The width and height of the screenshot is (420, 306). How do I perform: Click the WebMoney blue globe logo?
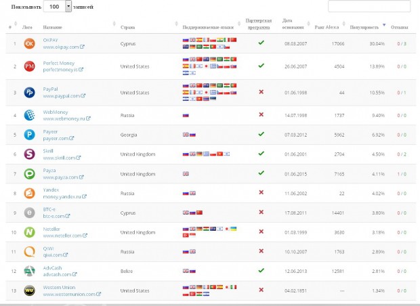click(29, 115)
